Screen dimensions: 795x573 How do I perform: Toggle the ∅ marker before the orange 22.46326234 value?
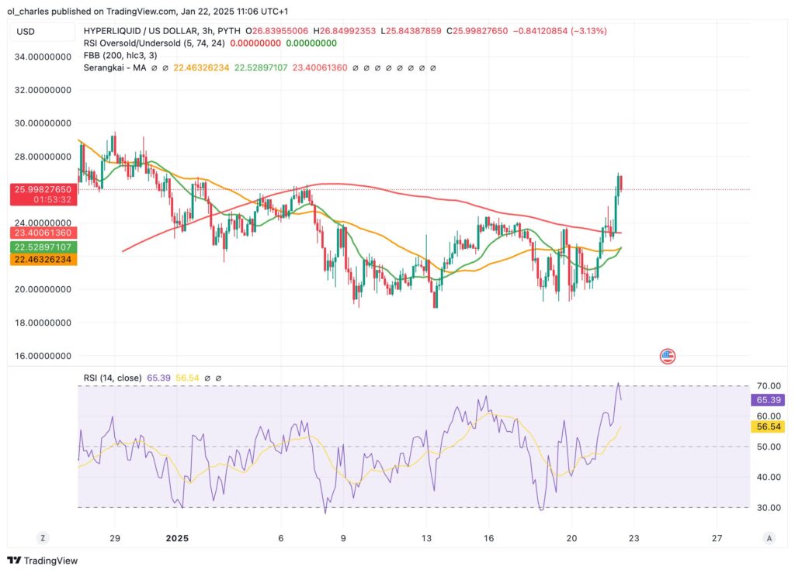(x=164, y=67)
